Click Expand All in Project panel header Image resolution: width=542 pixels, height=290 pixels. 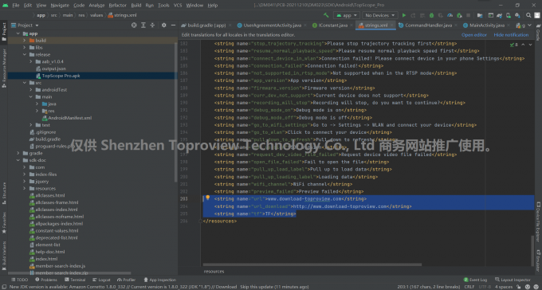click(143, 25)
